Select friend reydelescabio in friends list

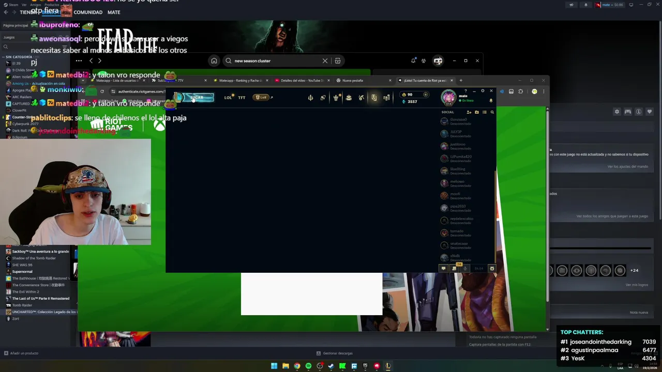tap(467, 221)
